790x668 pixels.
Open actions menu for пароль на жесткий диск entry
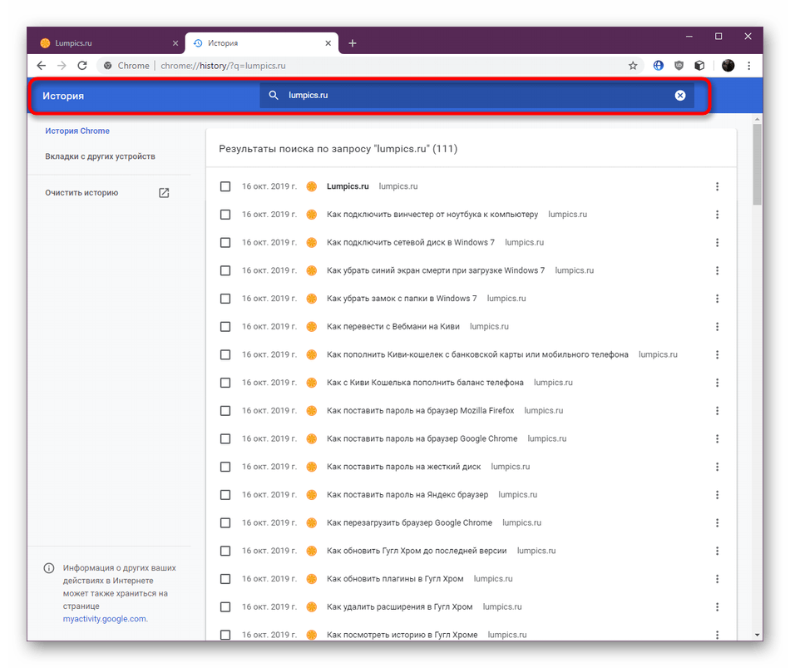(717, 467)
